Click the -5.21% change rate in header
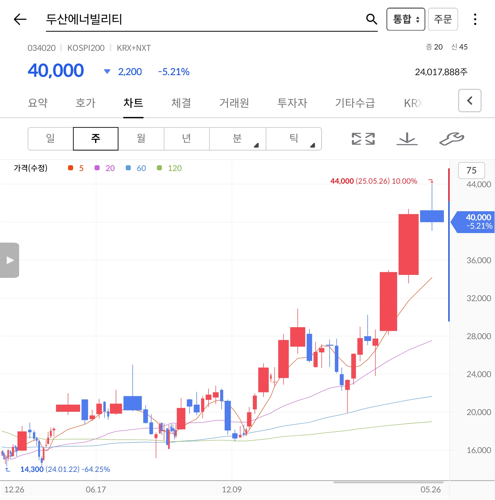The width and height of the screenshot is (495, 500). [x=174, y=72]
